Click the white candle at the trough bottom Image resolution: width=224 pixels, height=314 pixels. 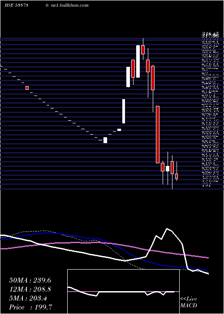click(105, 140)
